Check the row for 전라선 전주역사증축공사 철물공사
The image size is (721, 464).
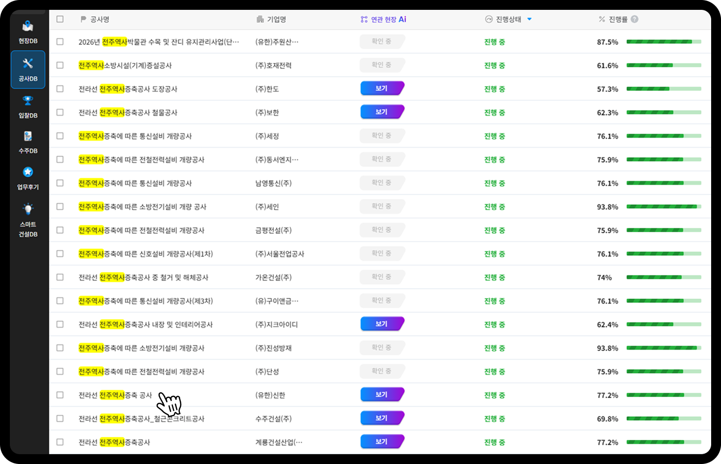point(60,112)
